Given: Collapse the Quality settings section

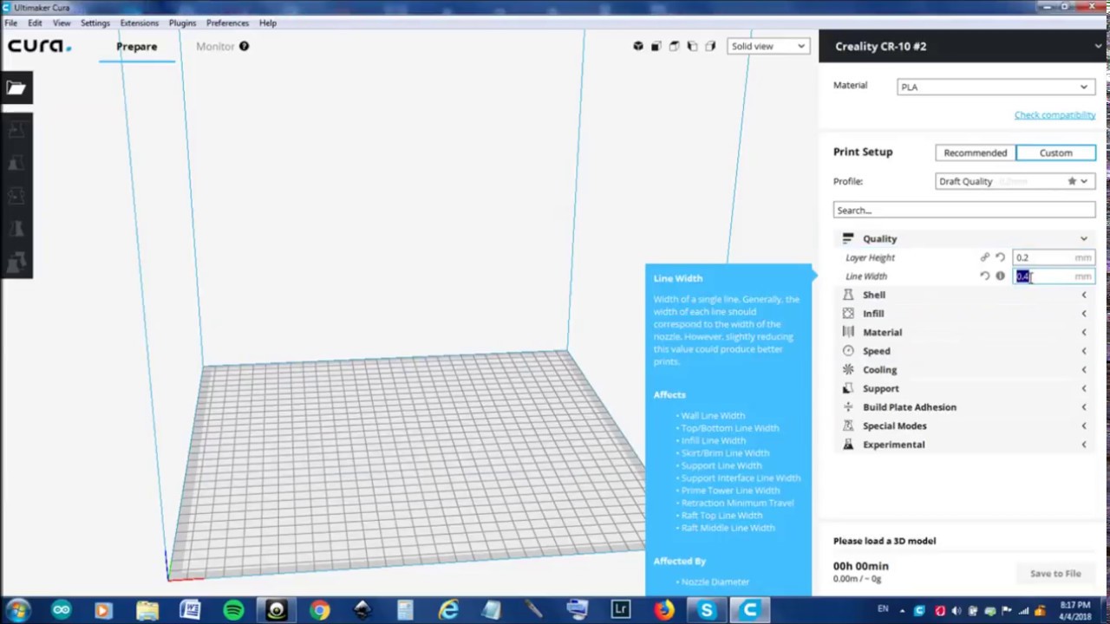Looking at the screenshot, I should [x=1083, y=238].
